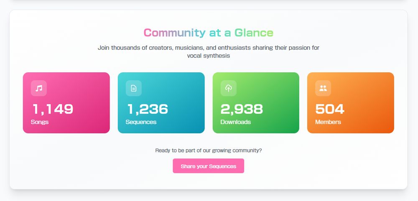Click the document icon on Sequences card
The height and width of the screenshot is (201, 418).
click(x=134, y=88)
